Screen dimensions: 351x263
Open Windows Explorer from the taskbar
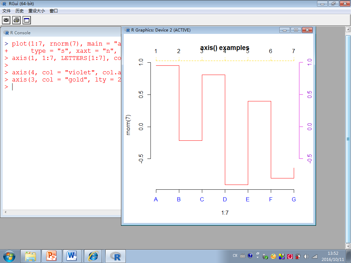pyautogui.click(x=31, y=256)
